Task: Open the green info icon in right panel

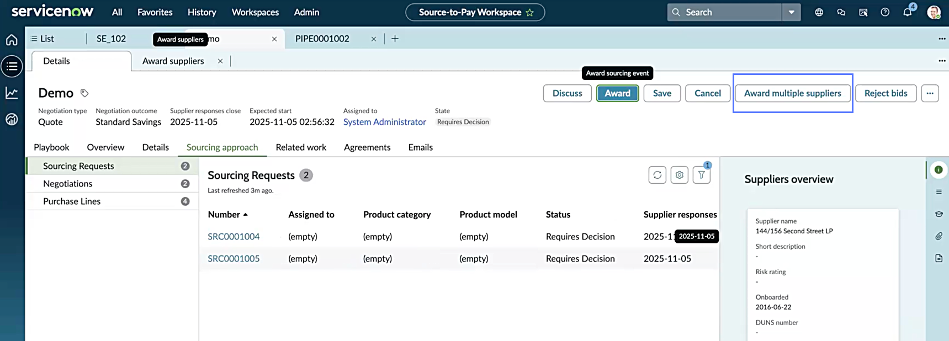Action: [x=939, y=170]
